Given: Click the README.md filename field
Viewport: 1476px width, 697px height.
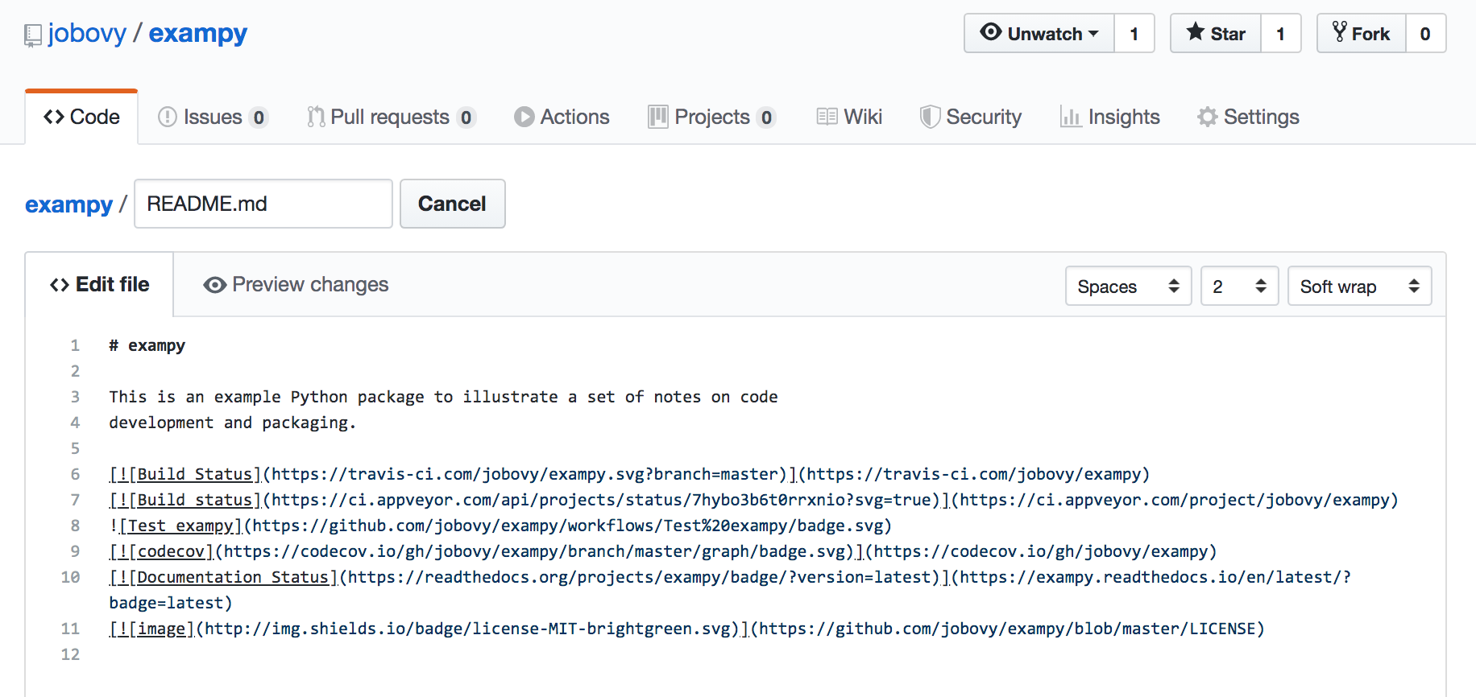Looking at the screenshot, I should click(x=263, y=204).
